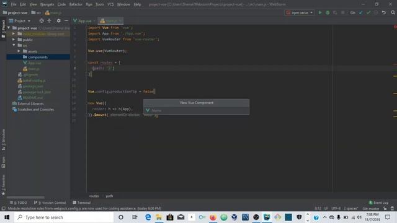Click Windows search box
This screenshot has height=223, width=397.
(64, 217)
